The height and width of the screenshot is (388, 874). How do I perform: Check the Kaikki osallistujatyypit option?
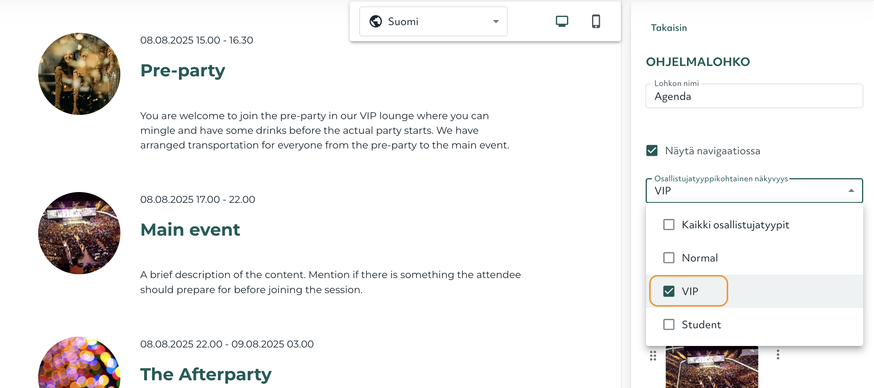click(x=669, y=224)
